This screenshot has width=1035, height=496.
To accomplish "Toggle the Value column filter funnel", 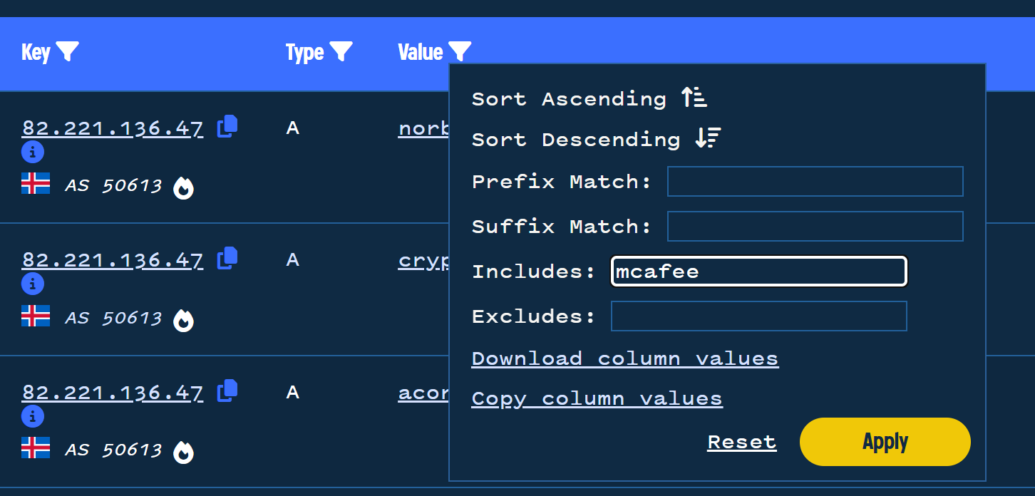I will [x=460, y=52].
